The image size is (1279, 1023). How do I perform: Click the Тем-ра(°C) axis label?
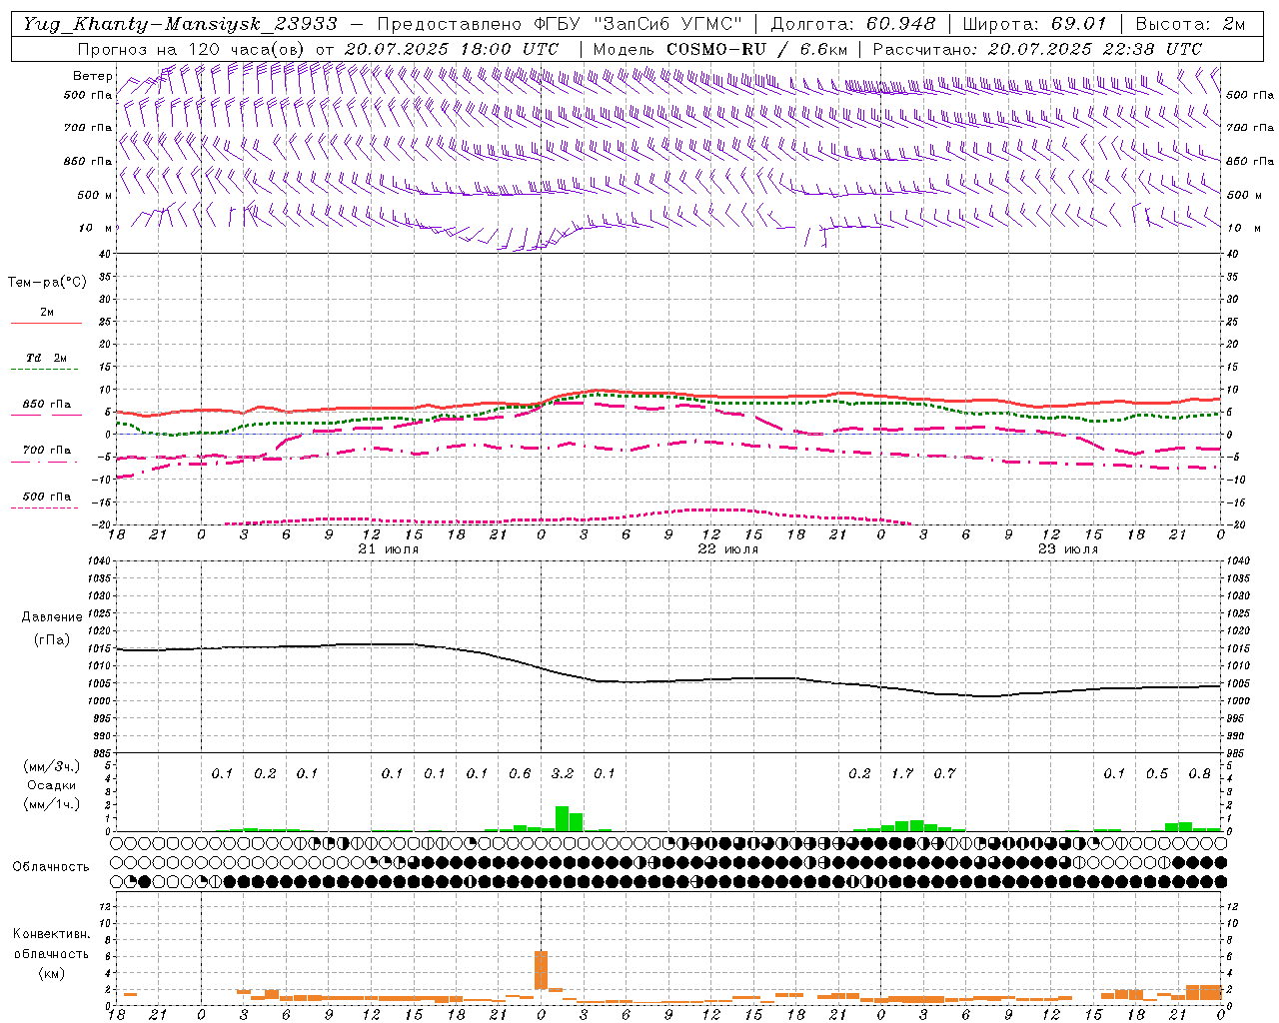[47, 283]
